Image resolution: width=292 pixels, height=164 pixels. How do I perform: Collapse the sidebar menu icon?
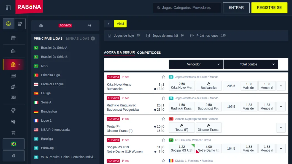(x=8, y=8)
